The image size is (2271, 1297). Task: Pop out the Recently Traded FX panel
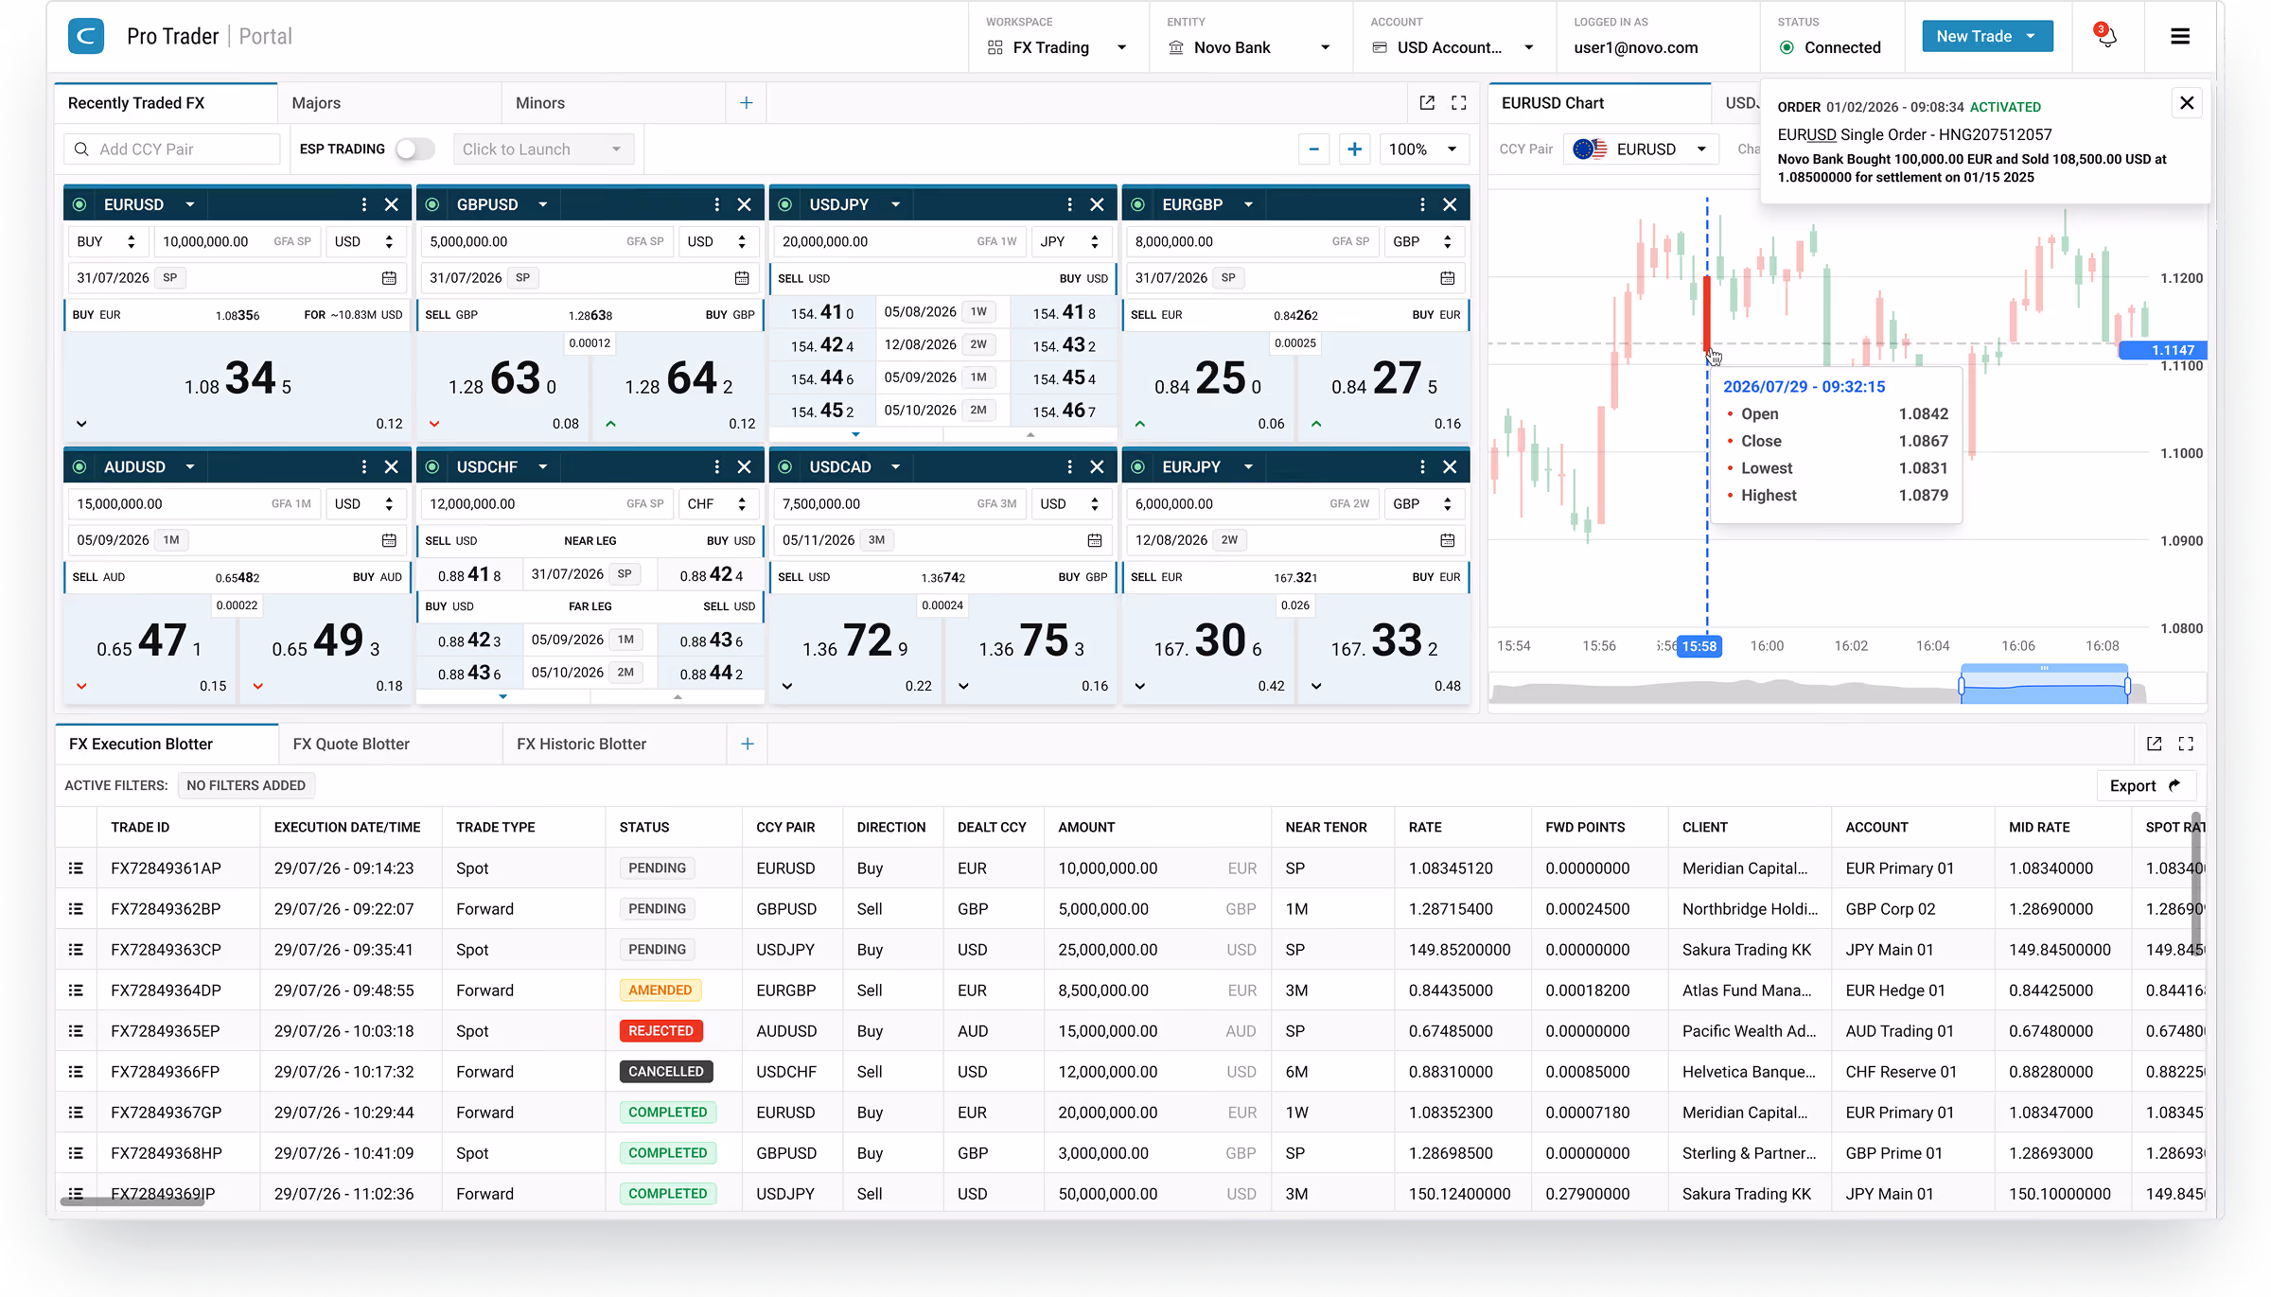point(1427,102)
